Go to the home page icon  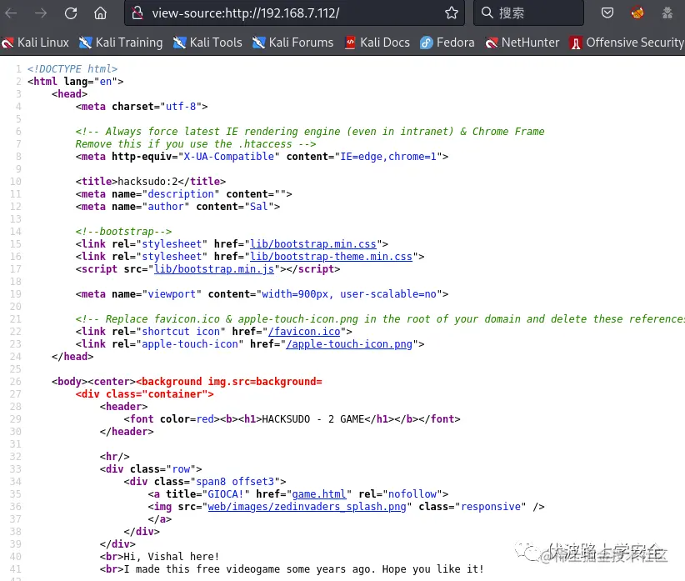point(101,13)
